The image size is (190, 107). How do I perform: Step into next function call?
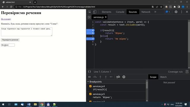100,77
